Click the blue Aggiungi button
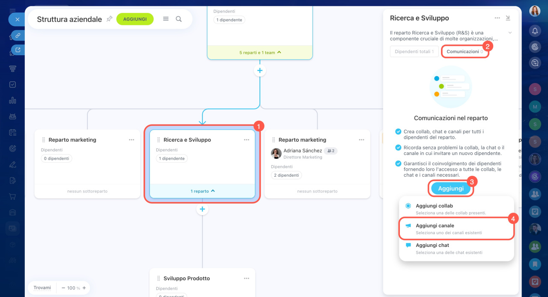 (x=451, y=188)
